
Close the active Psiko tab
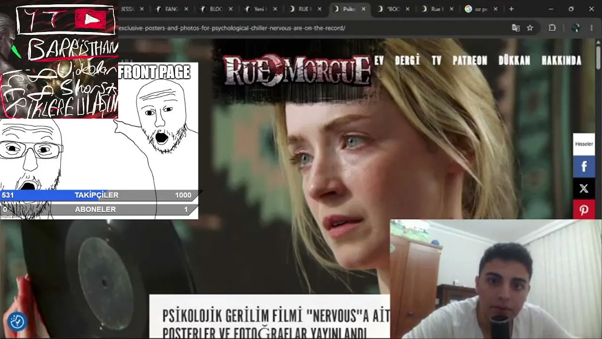363,9
